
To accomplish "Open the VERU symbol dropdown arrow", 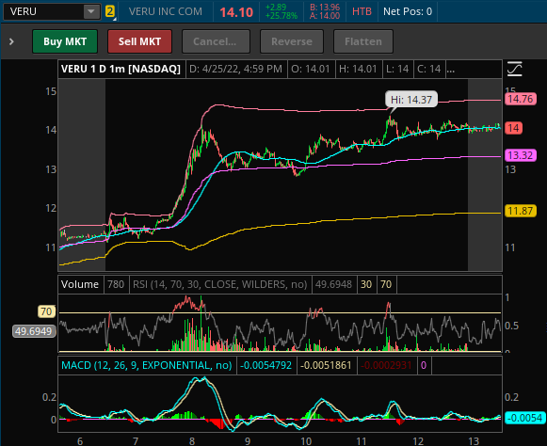I will pos(91,11).
